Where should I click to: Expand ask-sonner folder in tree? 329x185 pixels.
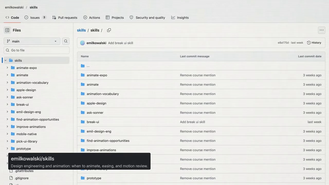7,97
